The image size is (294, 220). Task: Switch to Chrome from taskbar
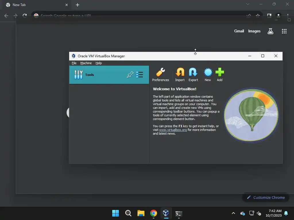[153, 213]
